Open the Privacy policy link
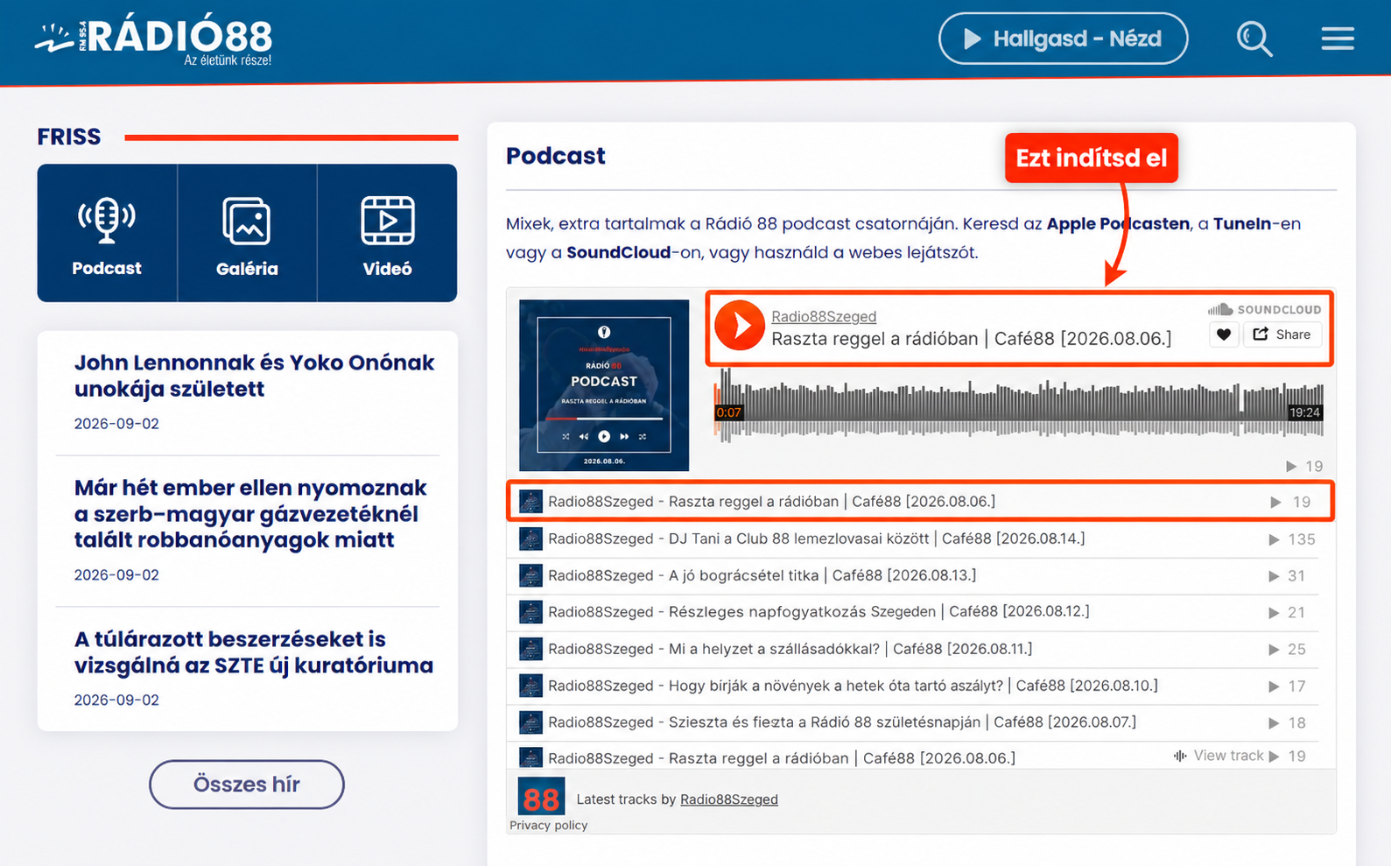The height and width of the screenshot is (866, 1391). click(549, 825)
